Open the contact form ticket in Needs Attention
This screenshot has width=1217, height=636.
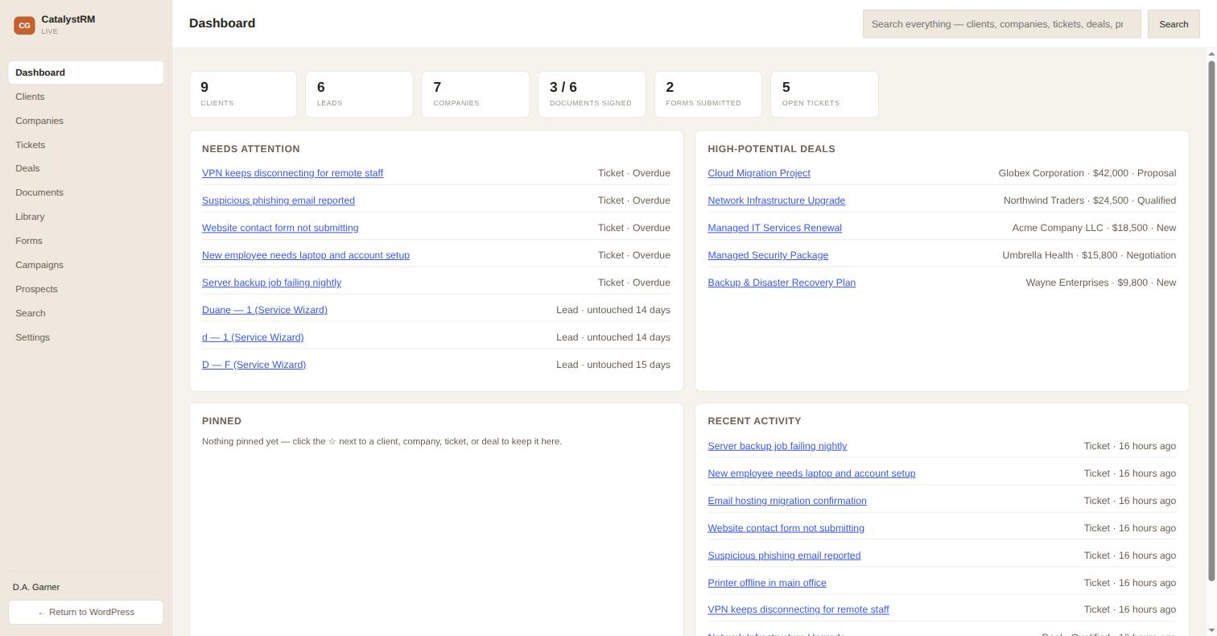[x=280, y=228]
